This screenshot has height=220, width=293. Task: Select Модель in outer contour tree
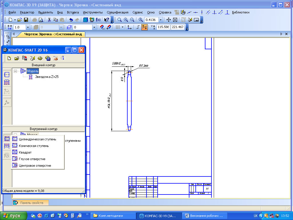(x=33, y=71)
